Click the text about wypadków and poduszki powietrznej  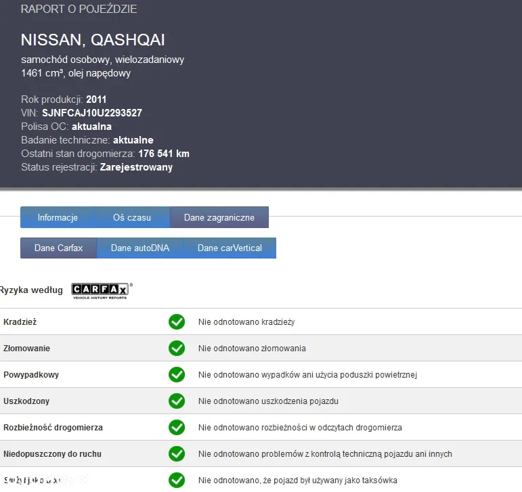[307, 374]
